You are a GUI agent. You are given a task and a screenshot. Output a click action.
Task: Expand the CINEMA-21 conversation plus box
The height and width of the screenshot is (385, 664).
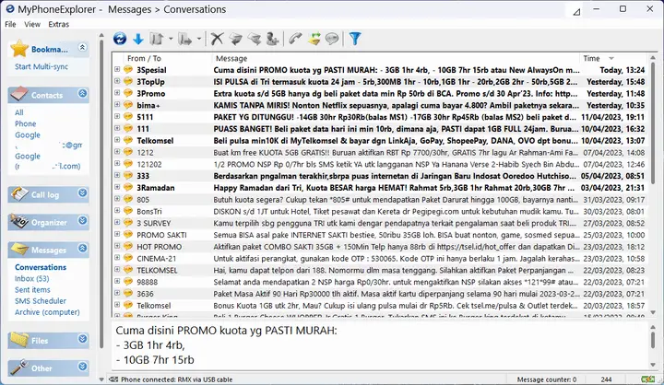(117, 258)
